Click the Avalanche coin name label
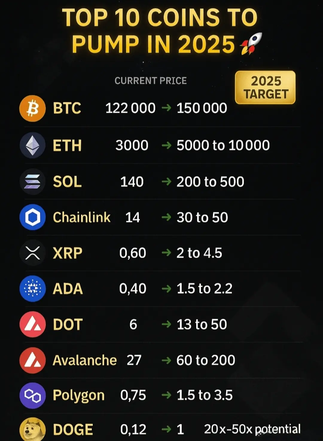 click(85, 360)
